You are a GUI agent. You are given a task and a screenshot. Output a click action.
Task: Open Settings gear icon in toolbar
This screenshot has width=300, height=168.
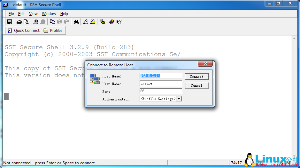102,22
